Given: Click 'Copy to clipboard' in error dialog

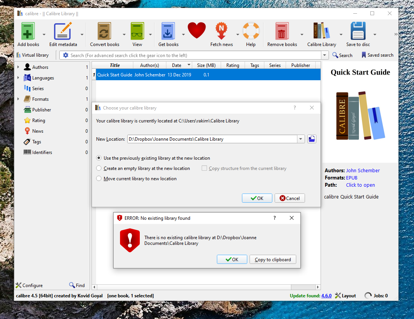Looking at the screenshot, I should pyautogui.click(x=273, y=260).
